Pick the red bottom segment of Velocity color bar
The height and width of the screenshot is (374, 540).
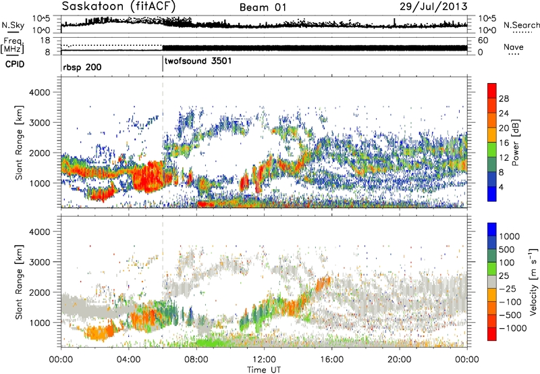point(492,334)
